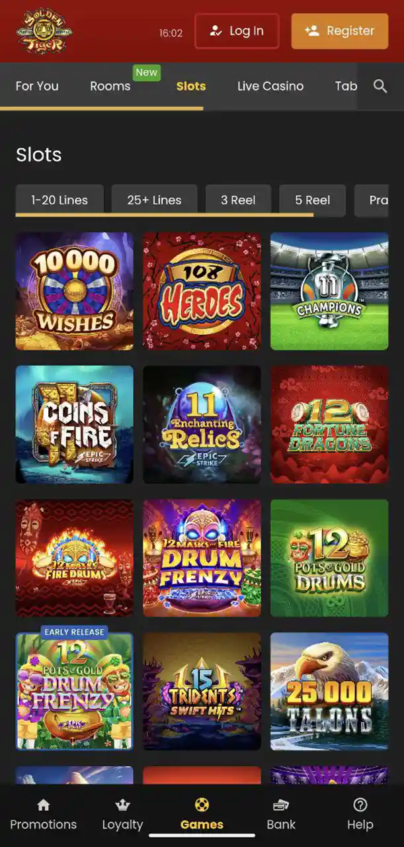Filter slots by 1-20 Lines

60,200
